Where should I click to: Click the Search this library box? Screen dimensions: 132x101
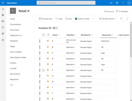pos(66,3)
